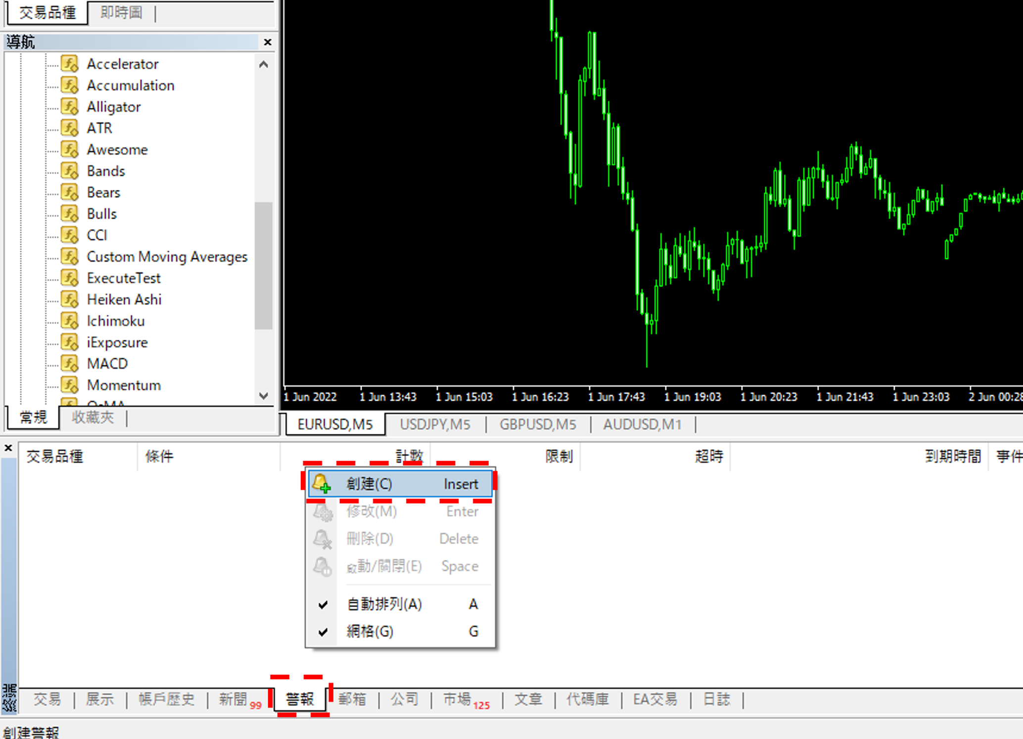The height and width of the screenshot is (739, 1023).
Task: Click the Bulls indicator icon
Action: [x=70, y=214]
